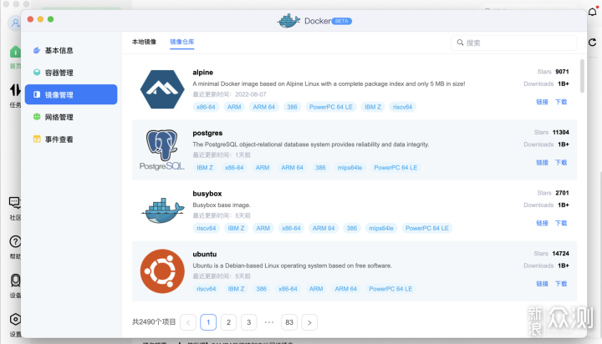
Task: Select the riscv64 tag under alpine
Action: 402,107
